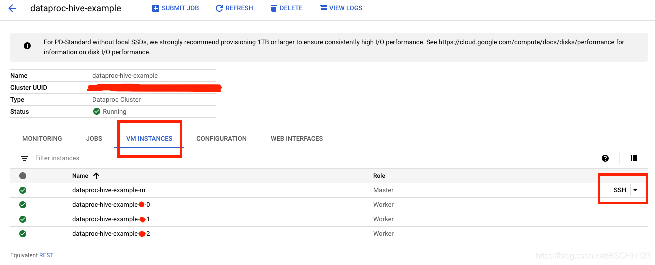This screenshot has width=655, height=265.
Task: Click the REFRESH button label
Action: [239, 8]
